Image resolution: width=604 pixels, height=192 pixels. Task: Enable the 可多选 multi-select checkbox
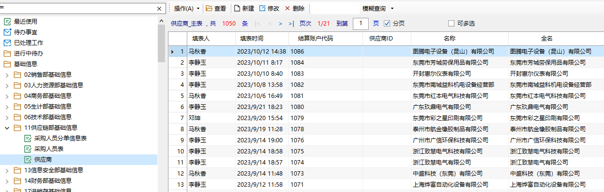click(451, 23)
